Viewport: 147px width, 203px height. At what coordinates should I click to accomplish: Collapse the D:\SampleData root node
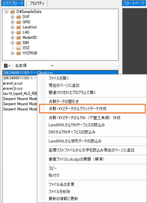[6, 12]
